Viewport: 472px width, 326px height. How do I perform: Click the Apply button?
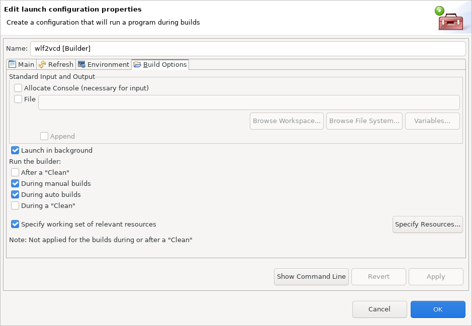(436, 277)
